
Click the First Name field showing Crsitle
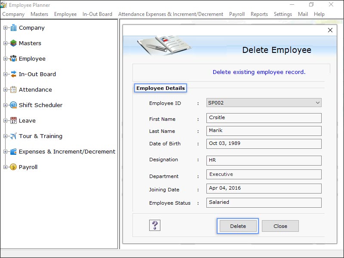[263, 118]
